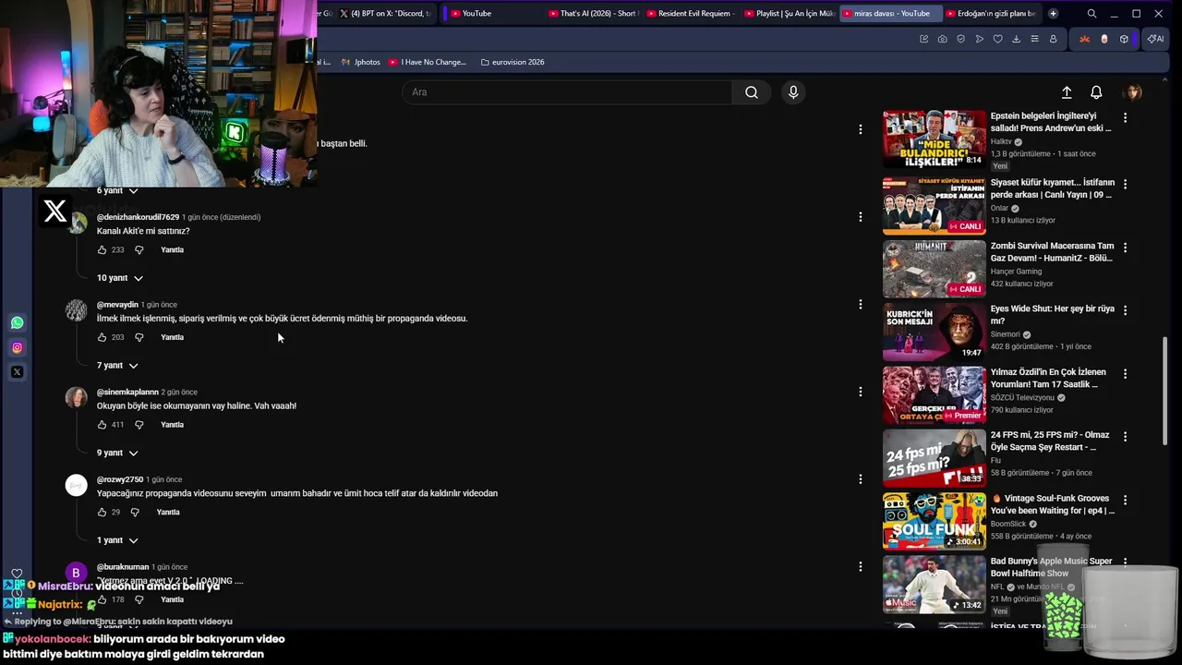
Task: Click the Instagram sidebar icon
Action: tap(17, 348)
